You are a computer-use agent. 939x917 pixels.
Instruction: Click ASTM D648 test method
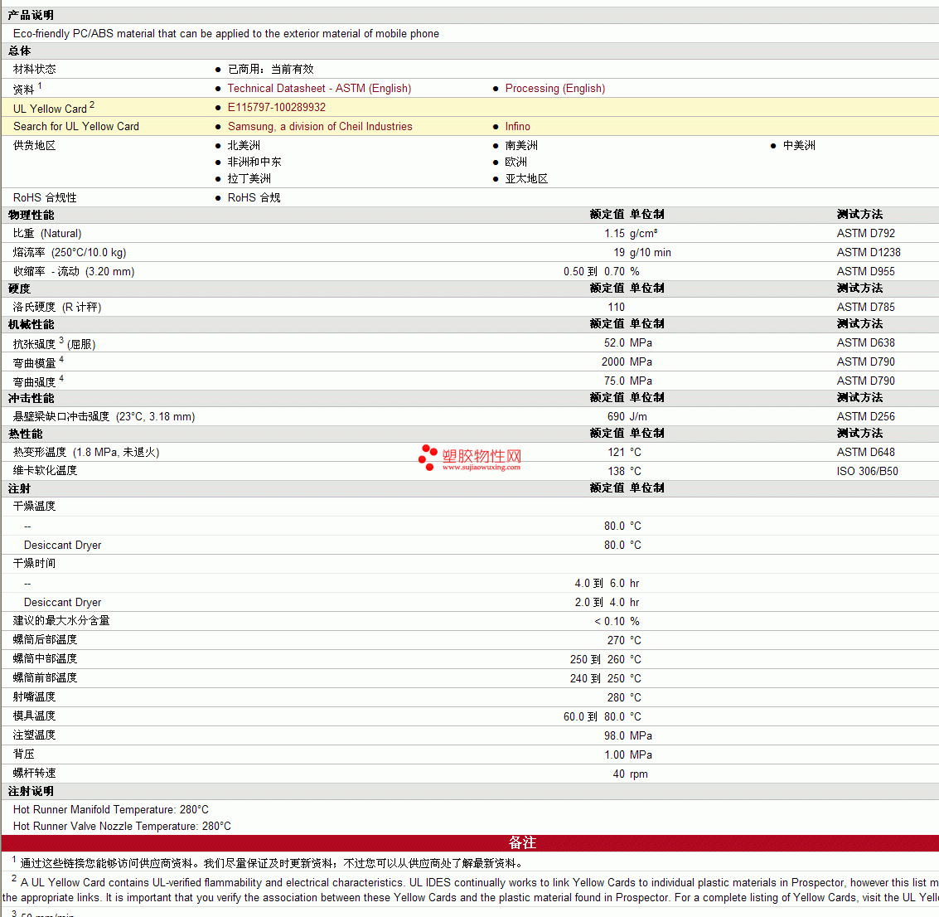pyautogui.click(x=865, y=452)
